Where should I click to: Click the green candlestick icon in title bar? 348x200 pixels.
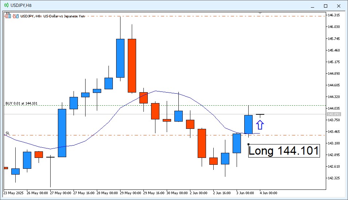click(7, 5)
